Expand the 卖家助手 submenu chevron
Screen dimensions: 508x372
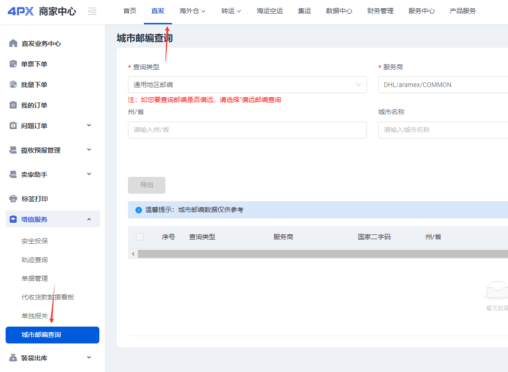[x=89, y=174]
